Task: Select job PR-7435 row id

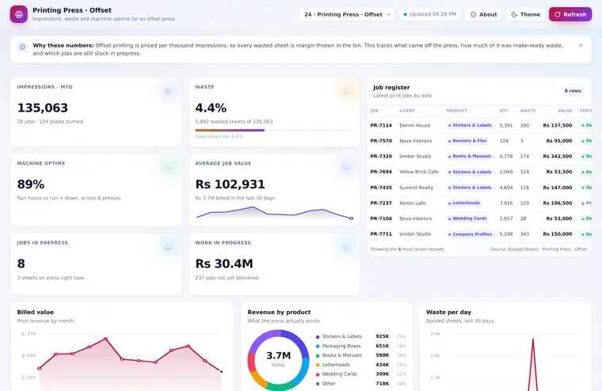Action: coord(381,188)
